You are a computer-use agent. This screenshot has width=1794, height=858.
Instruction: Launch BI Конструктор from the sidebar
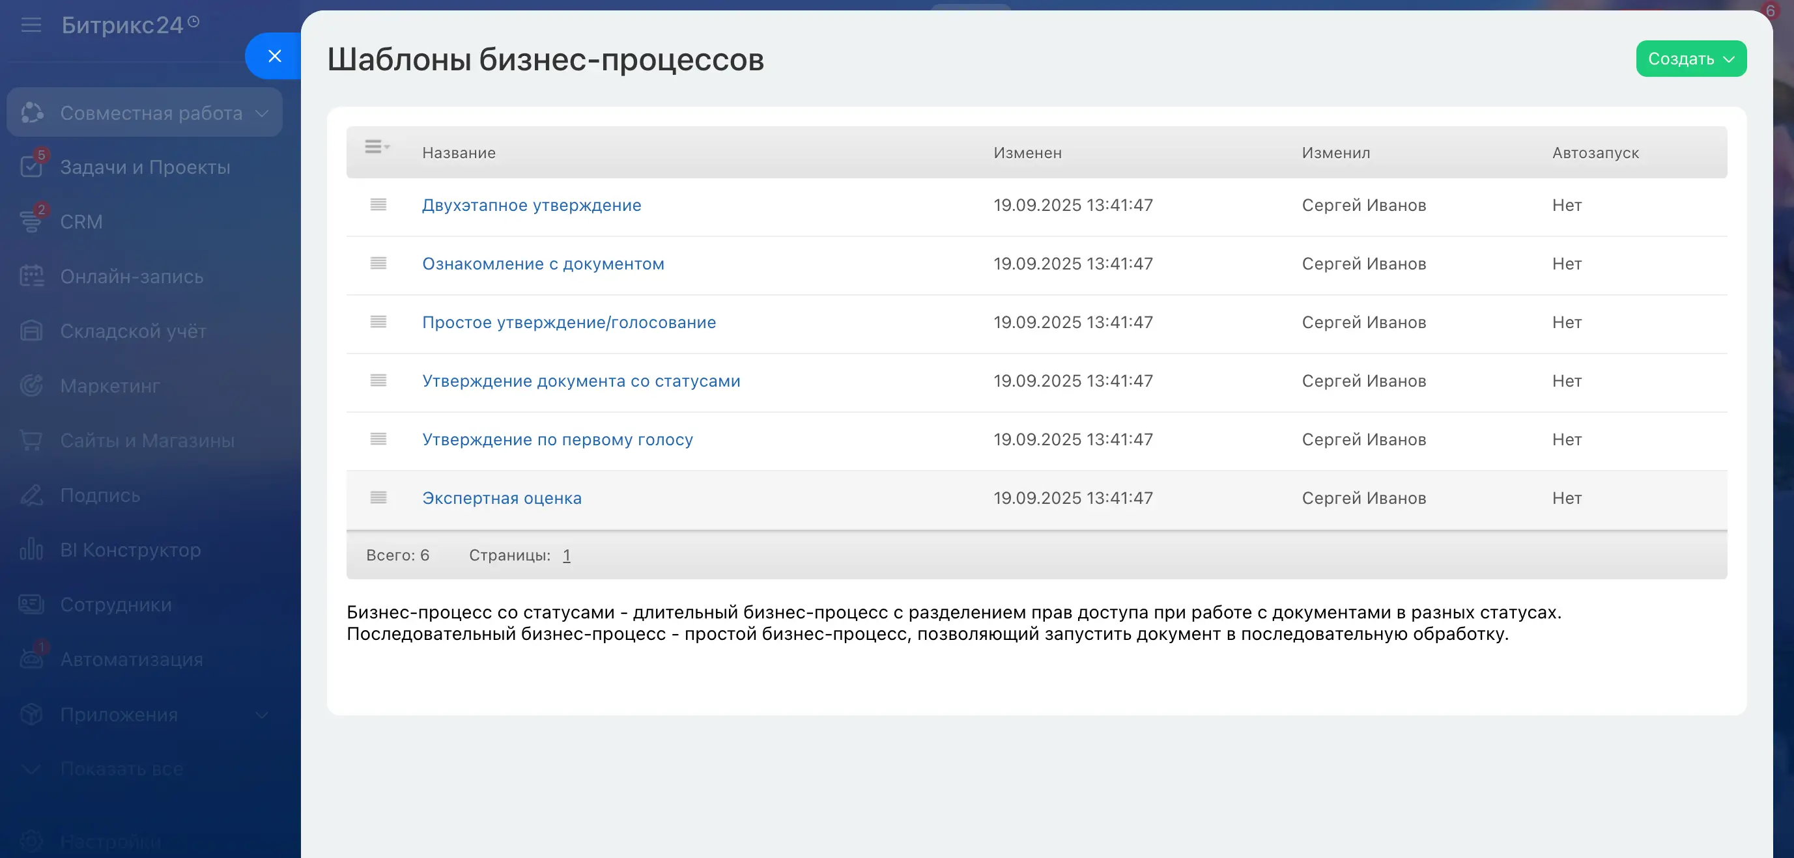click(x=129, y=549)
